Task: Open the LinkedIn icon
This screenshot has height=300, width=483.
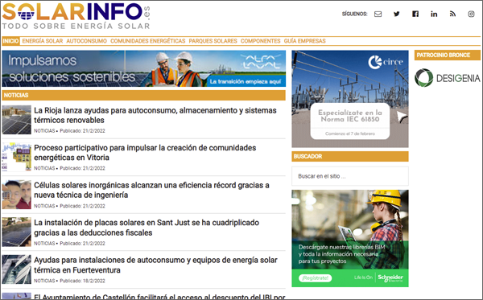Action: click(434, 14)
